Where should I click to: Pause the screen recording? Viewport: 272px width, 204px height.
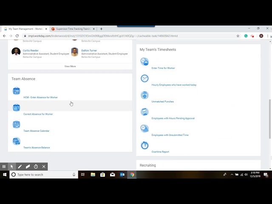click(4, 167)
